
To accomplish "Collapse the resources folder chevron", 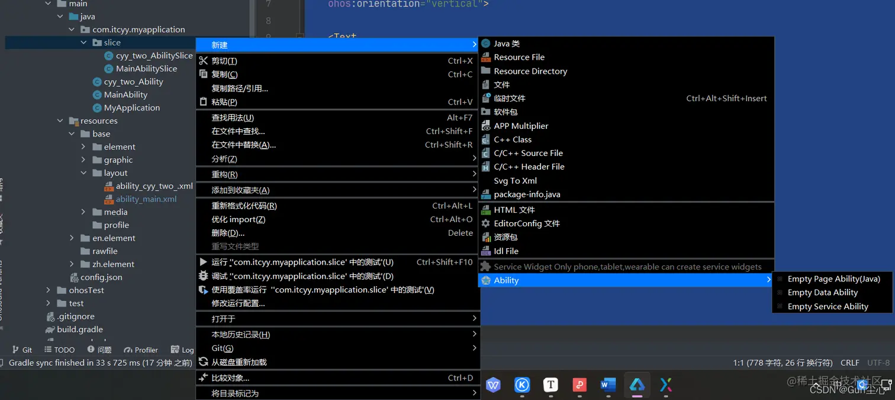I will point(60,121).
